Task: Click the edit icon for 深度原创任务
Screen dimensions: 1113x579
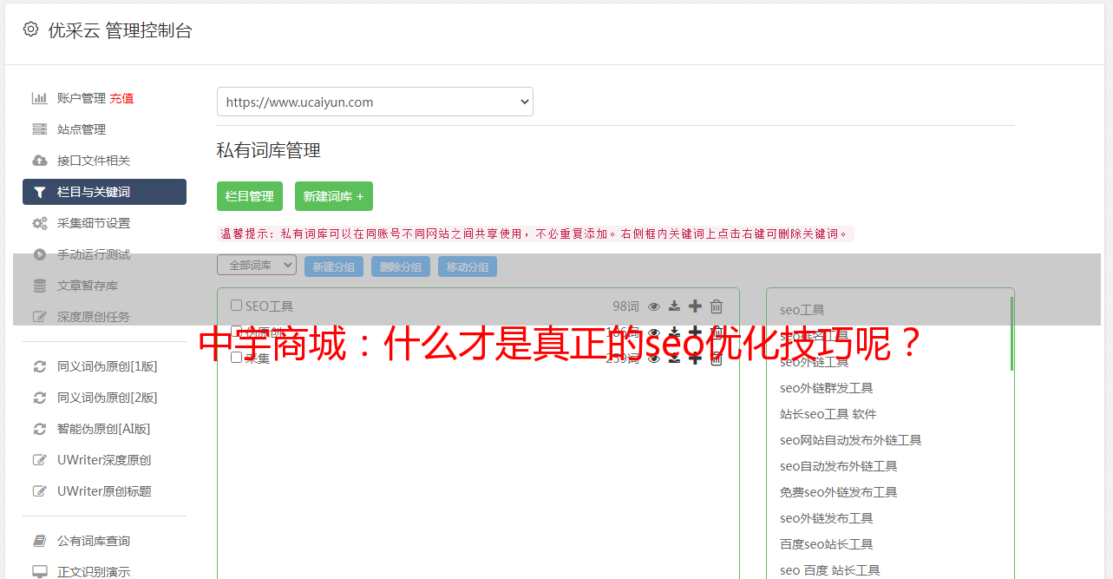Action: coord(40,317)
